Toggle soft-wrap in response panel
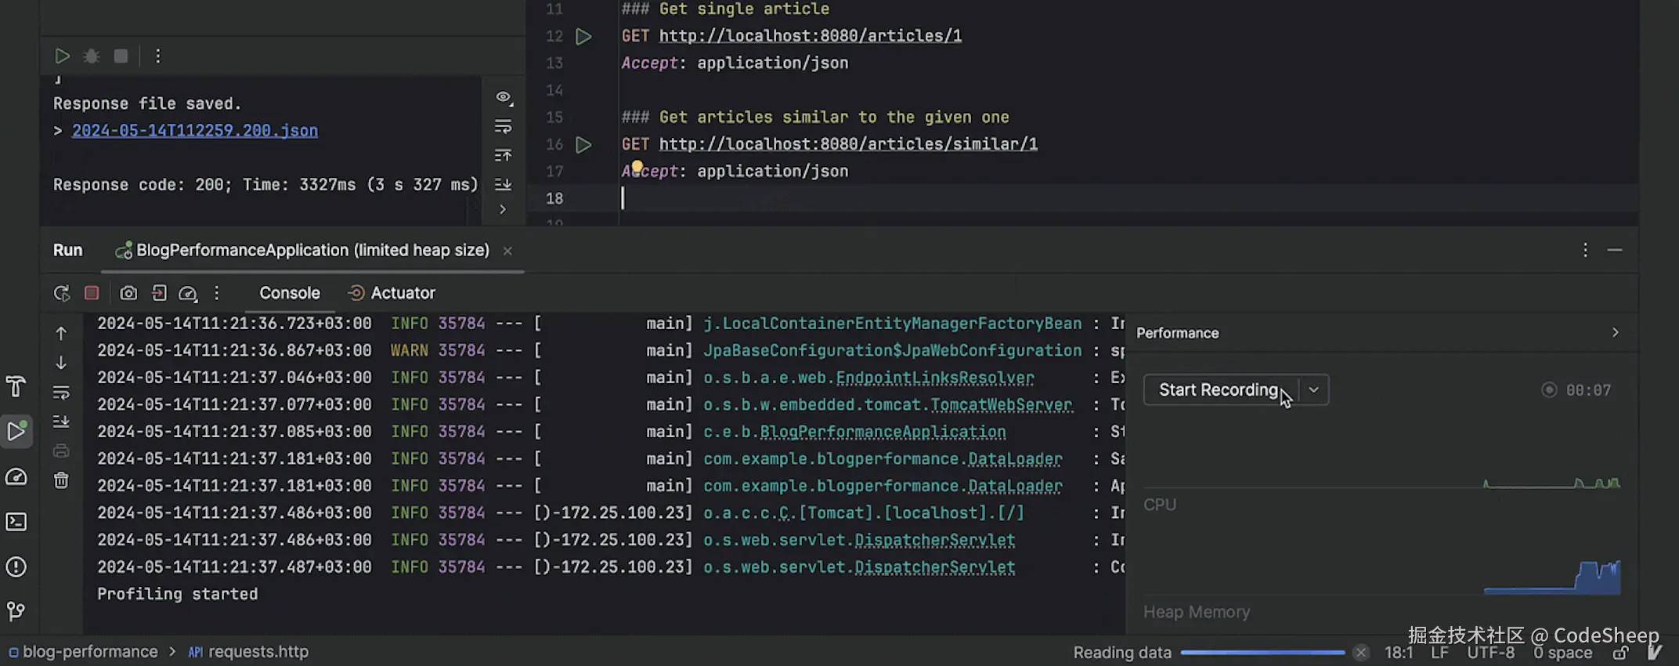Viewport: 1679px width, 666px height. (x=504, y=126)
